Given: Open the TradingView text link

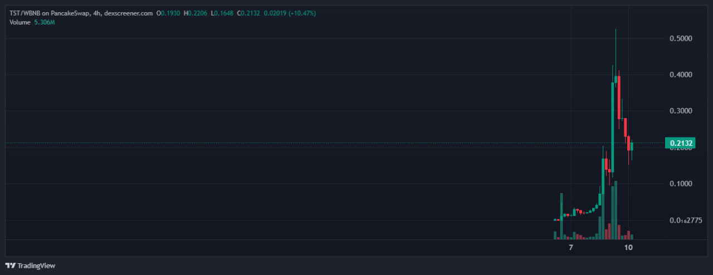Looking at the screenshot, I should (x=36, y=266).
